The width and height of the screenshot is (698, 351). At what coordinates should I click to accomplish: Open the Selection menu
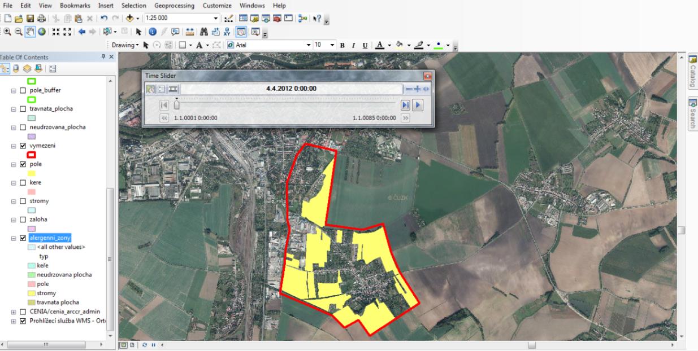pyautogui.click(x=134, y=5)
